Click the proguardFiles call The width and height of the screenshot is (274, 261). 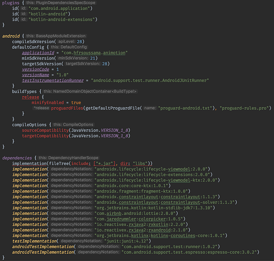[67, 108]
